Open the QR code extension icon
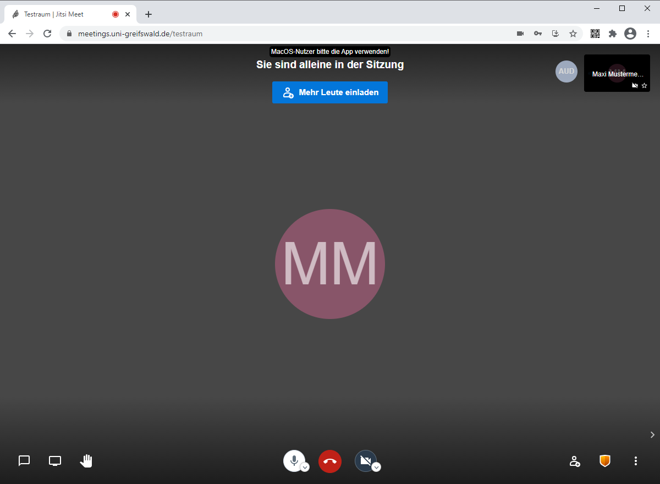The image size is (660, 484). coord(595,34)
